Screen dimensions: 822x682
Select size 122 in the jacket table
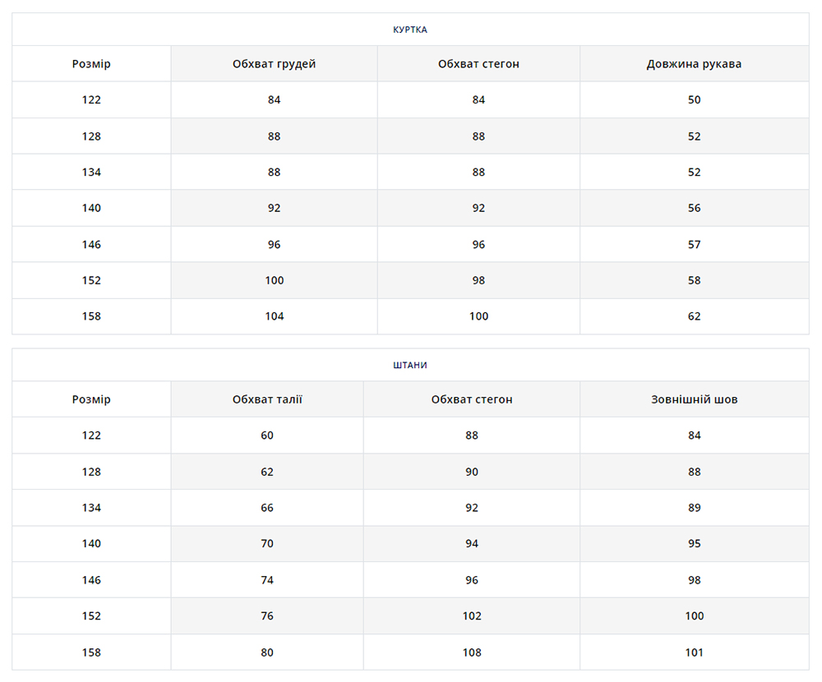91,99
